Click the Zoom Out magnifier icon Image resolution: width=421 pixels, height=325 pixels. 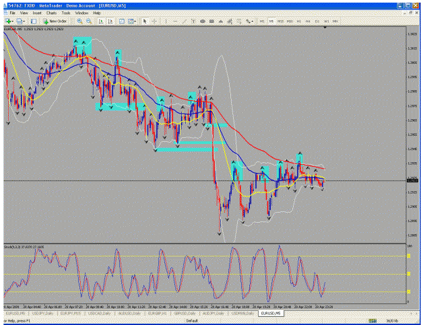89,21
